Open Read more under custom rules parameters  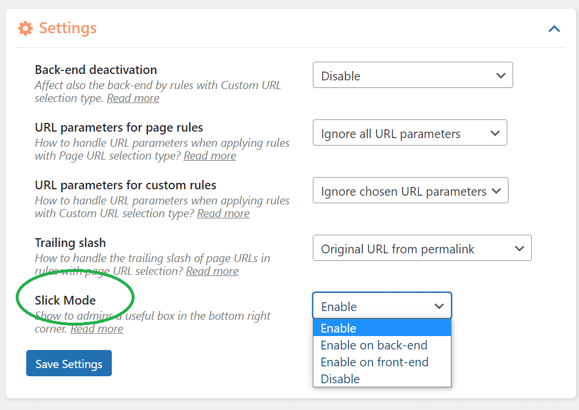click(223, 213)
